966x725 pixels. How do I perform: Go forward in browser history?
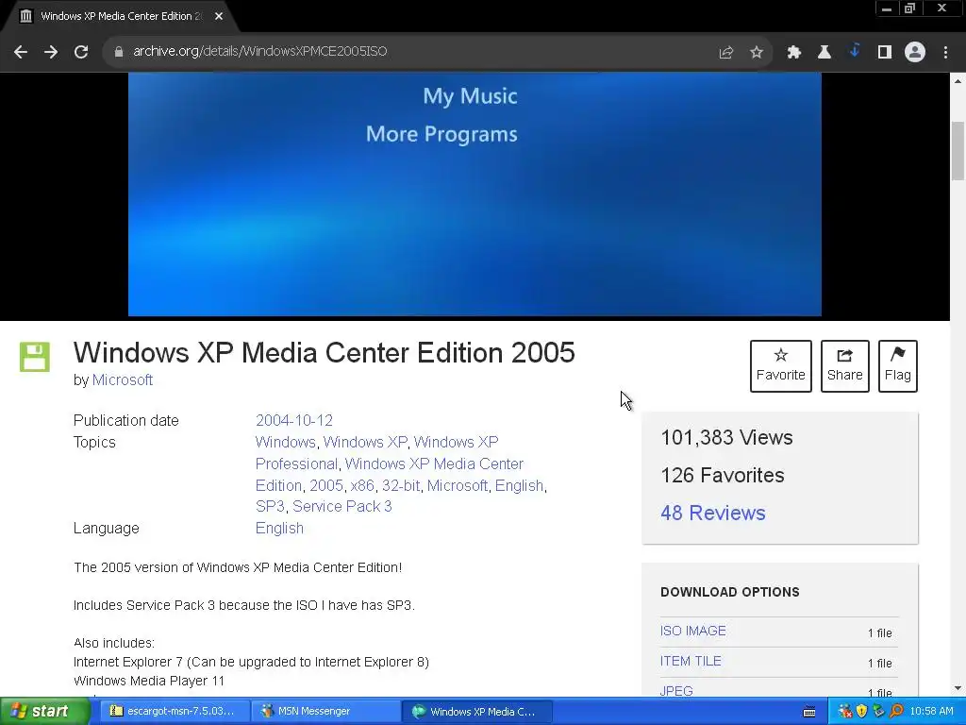click(51, 52)
